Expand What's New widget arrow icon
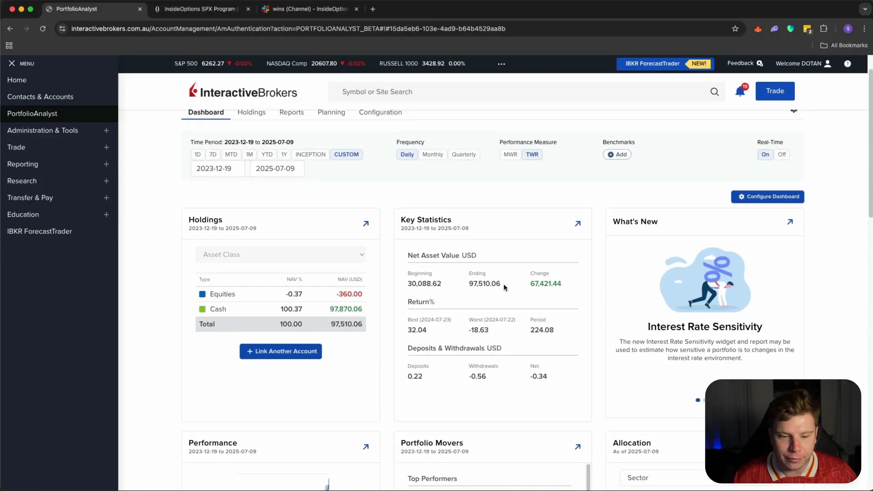 [x=790, y=222]
